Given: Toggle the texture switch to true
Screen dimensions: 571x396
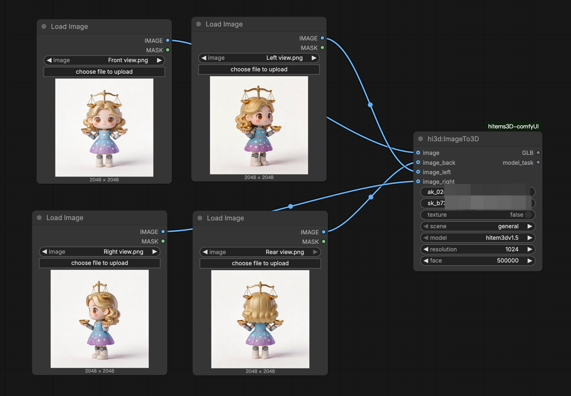Looking at the screenshot, I should coord(528,215).
